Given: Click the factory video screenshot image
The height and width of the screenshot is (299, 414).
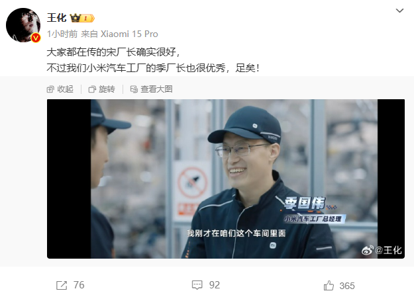Looking at the screenshot, I should pyautogui.click(x=226, y=179).
